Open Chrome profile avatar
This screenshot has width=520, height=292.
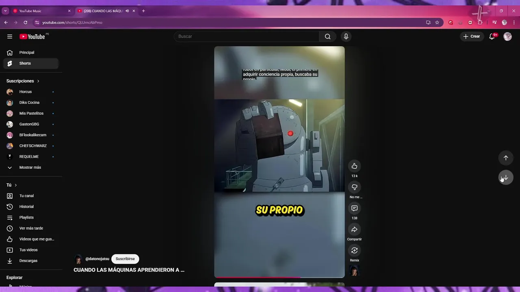coord(505,22)
